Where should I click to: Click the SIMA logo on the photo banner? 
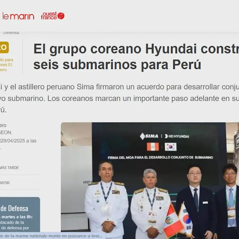tap(149, 136)
